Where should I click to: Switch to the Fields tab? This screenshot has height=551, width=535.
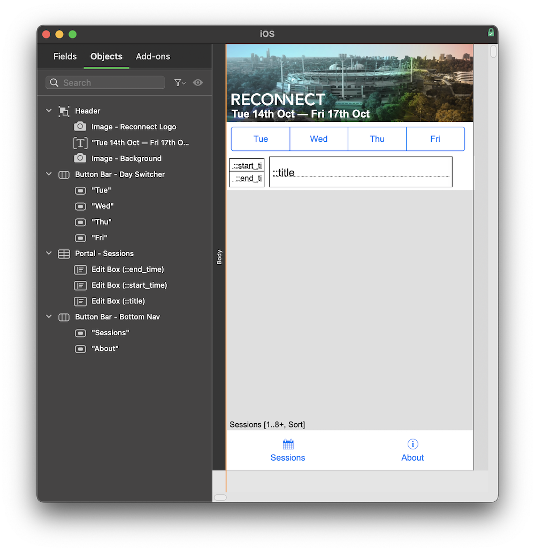coord(65,56)
